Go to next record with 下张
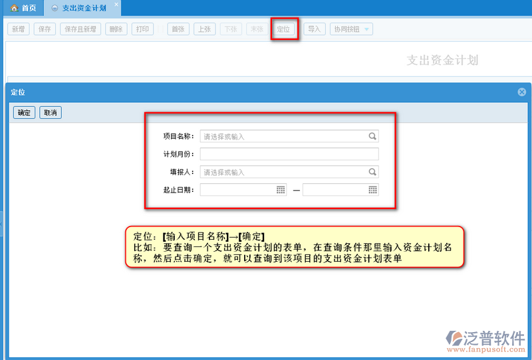Image resolution: width=532 pixels, height=360 pixels. click(x=231, y=29)
